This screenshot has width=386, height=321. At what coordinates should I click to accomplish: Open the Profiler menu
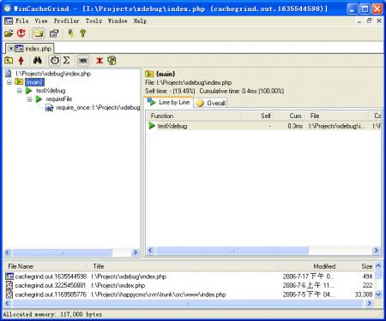pos(67,21)
